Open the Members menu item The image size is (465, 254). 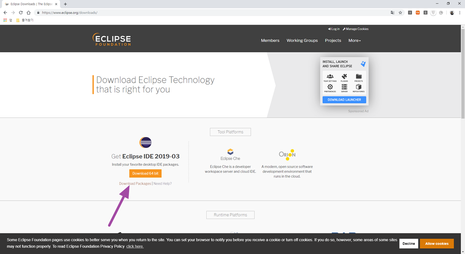point(270,40)
